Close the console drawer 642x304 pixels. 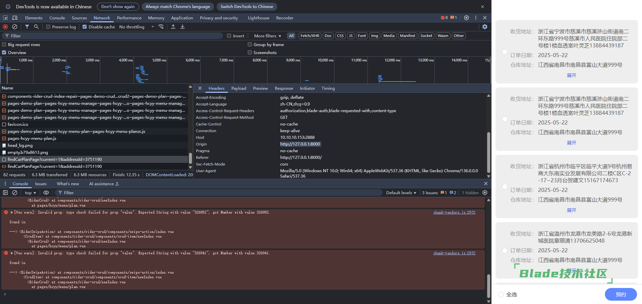coord(486,184)
